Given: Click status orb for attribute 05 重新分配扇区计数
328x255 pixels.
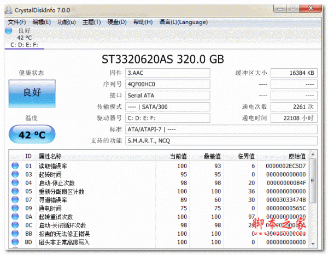Looking at the screenshot, I should 15,191.
